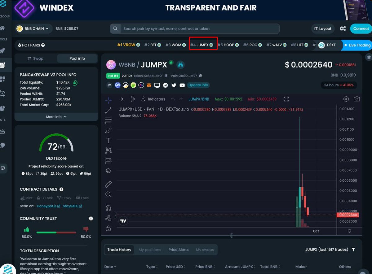Sort trades by Type column
This screenshot has width=372, height=274.
point(152,267)
